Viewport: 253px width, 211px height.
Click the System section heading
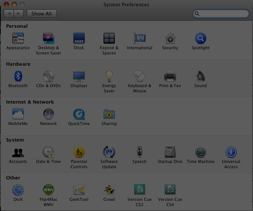click(15, 140)
